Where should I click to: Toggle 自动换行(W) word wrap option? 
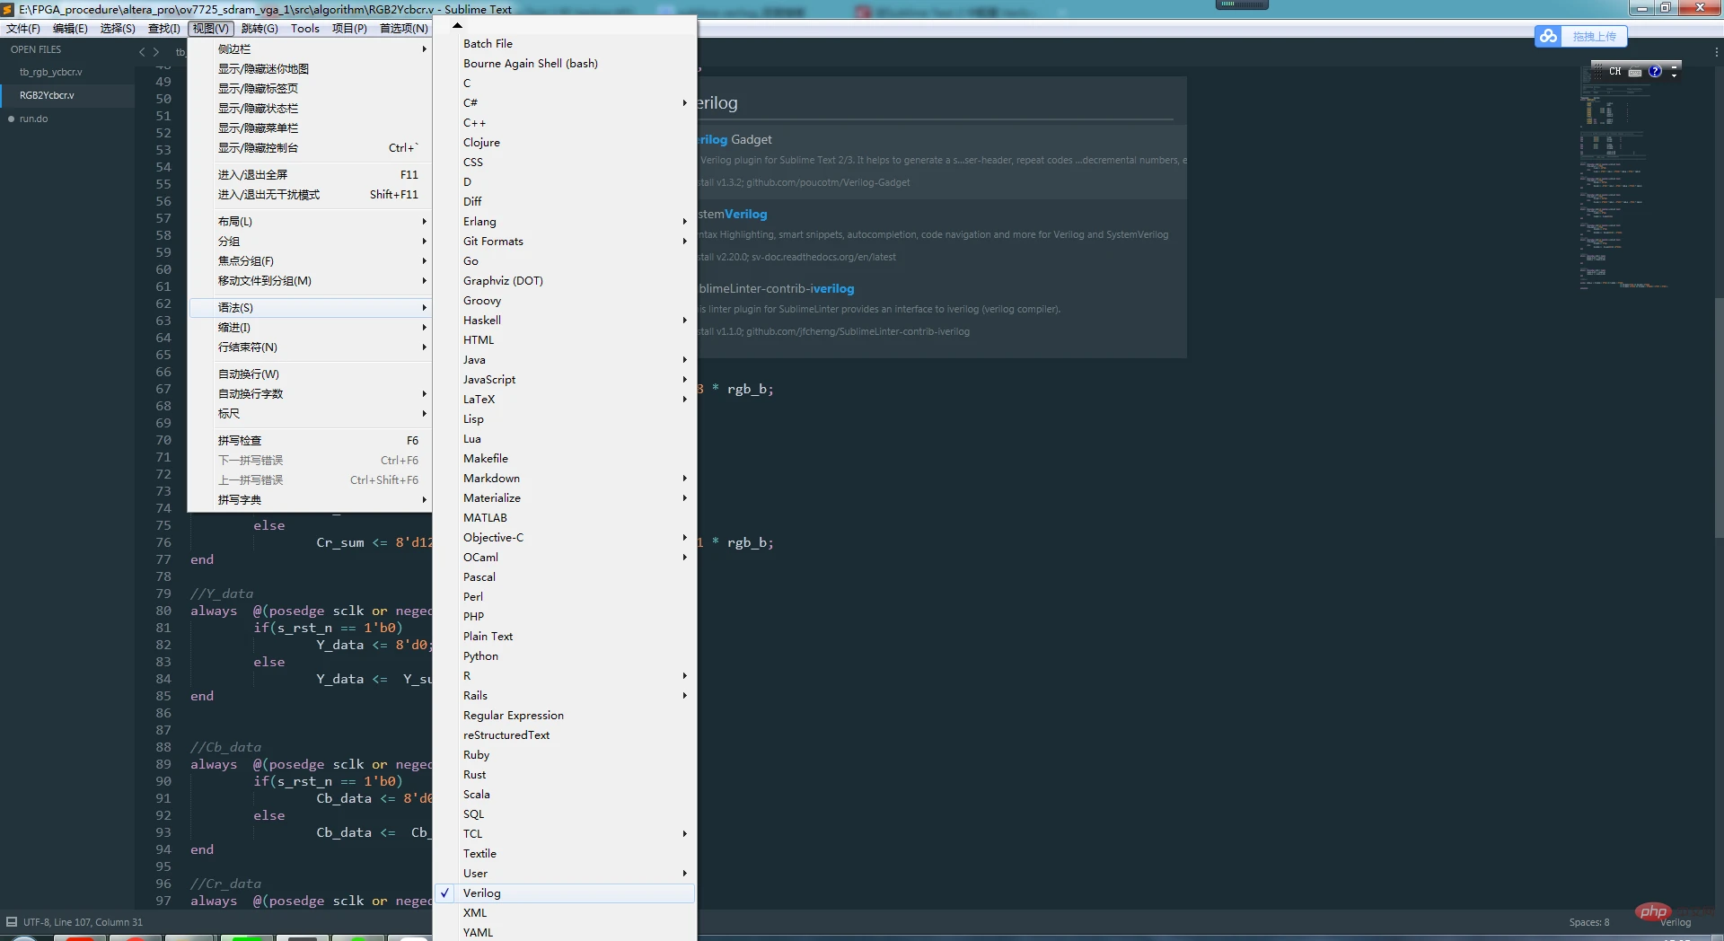pos(249,374)
